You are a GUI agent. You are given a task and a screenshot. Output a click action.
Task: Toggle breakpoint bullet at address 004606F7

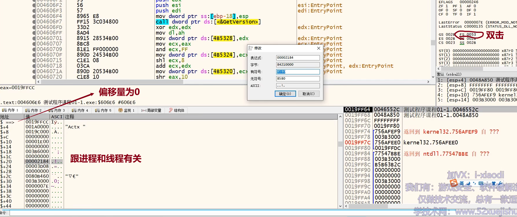pyautogui.click(x=34, y=22)
